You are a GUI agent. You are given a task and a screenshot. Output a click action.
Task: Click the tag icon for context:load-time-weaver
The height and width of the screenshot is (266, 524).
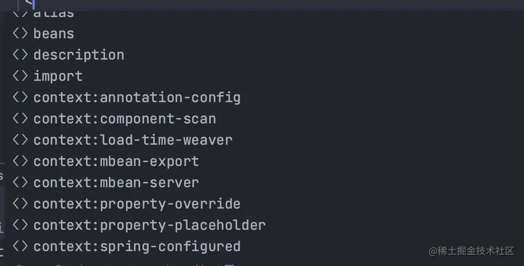click(20, 140)
